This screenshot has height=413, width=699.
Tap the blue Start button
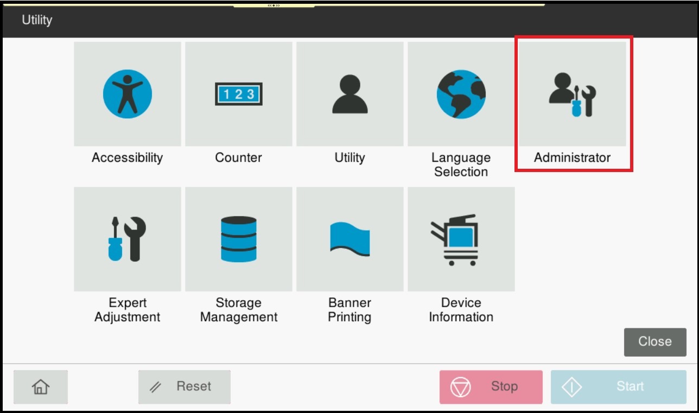[x=618, y=387]
